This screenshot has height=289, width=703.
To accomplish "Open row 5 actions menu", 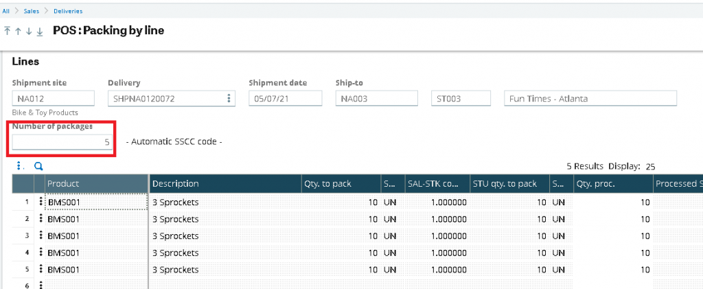I will tap(41, 268).
